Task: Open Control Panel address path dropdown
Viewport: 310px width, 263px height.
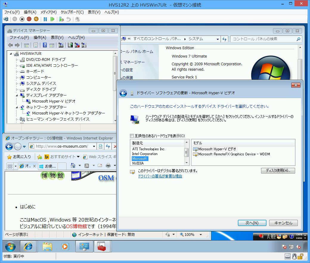Action: click(218, 39)
